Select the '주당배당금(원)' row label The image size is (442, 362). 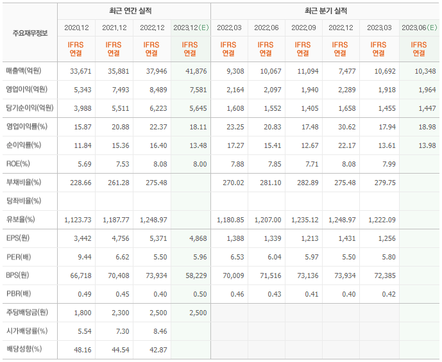pos(28,312)
